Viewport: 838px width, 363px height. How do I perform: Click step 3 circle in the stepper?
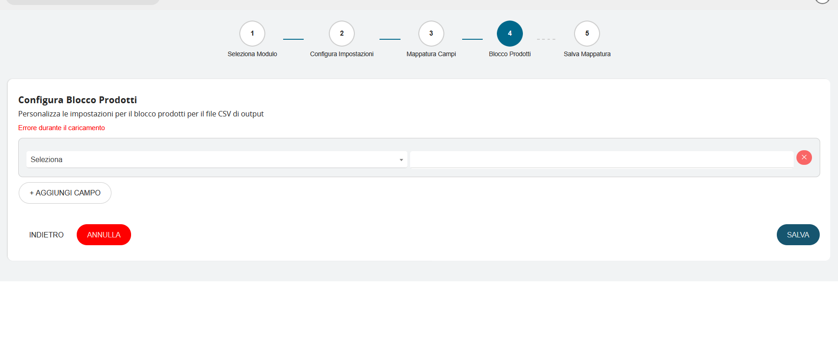click(x=431, y=33)
